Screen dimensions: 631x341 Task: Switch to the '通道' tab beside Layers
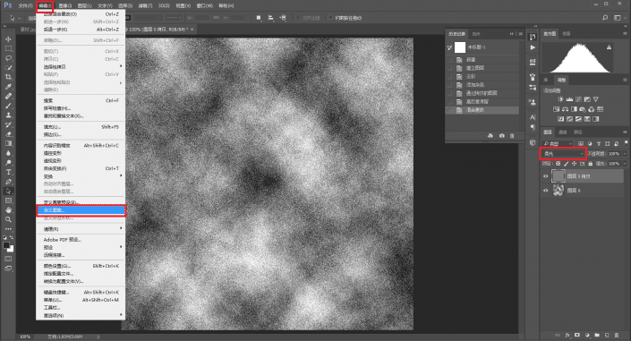pos(563,132)
